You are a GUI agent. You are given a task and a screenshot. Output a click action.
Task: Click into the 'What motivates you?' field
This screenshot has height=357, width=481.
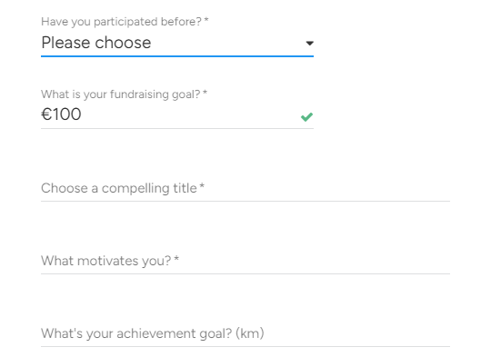(x=246, y=261)
